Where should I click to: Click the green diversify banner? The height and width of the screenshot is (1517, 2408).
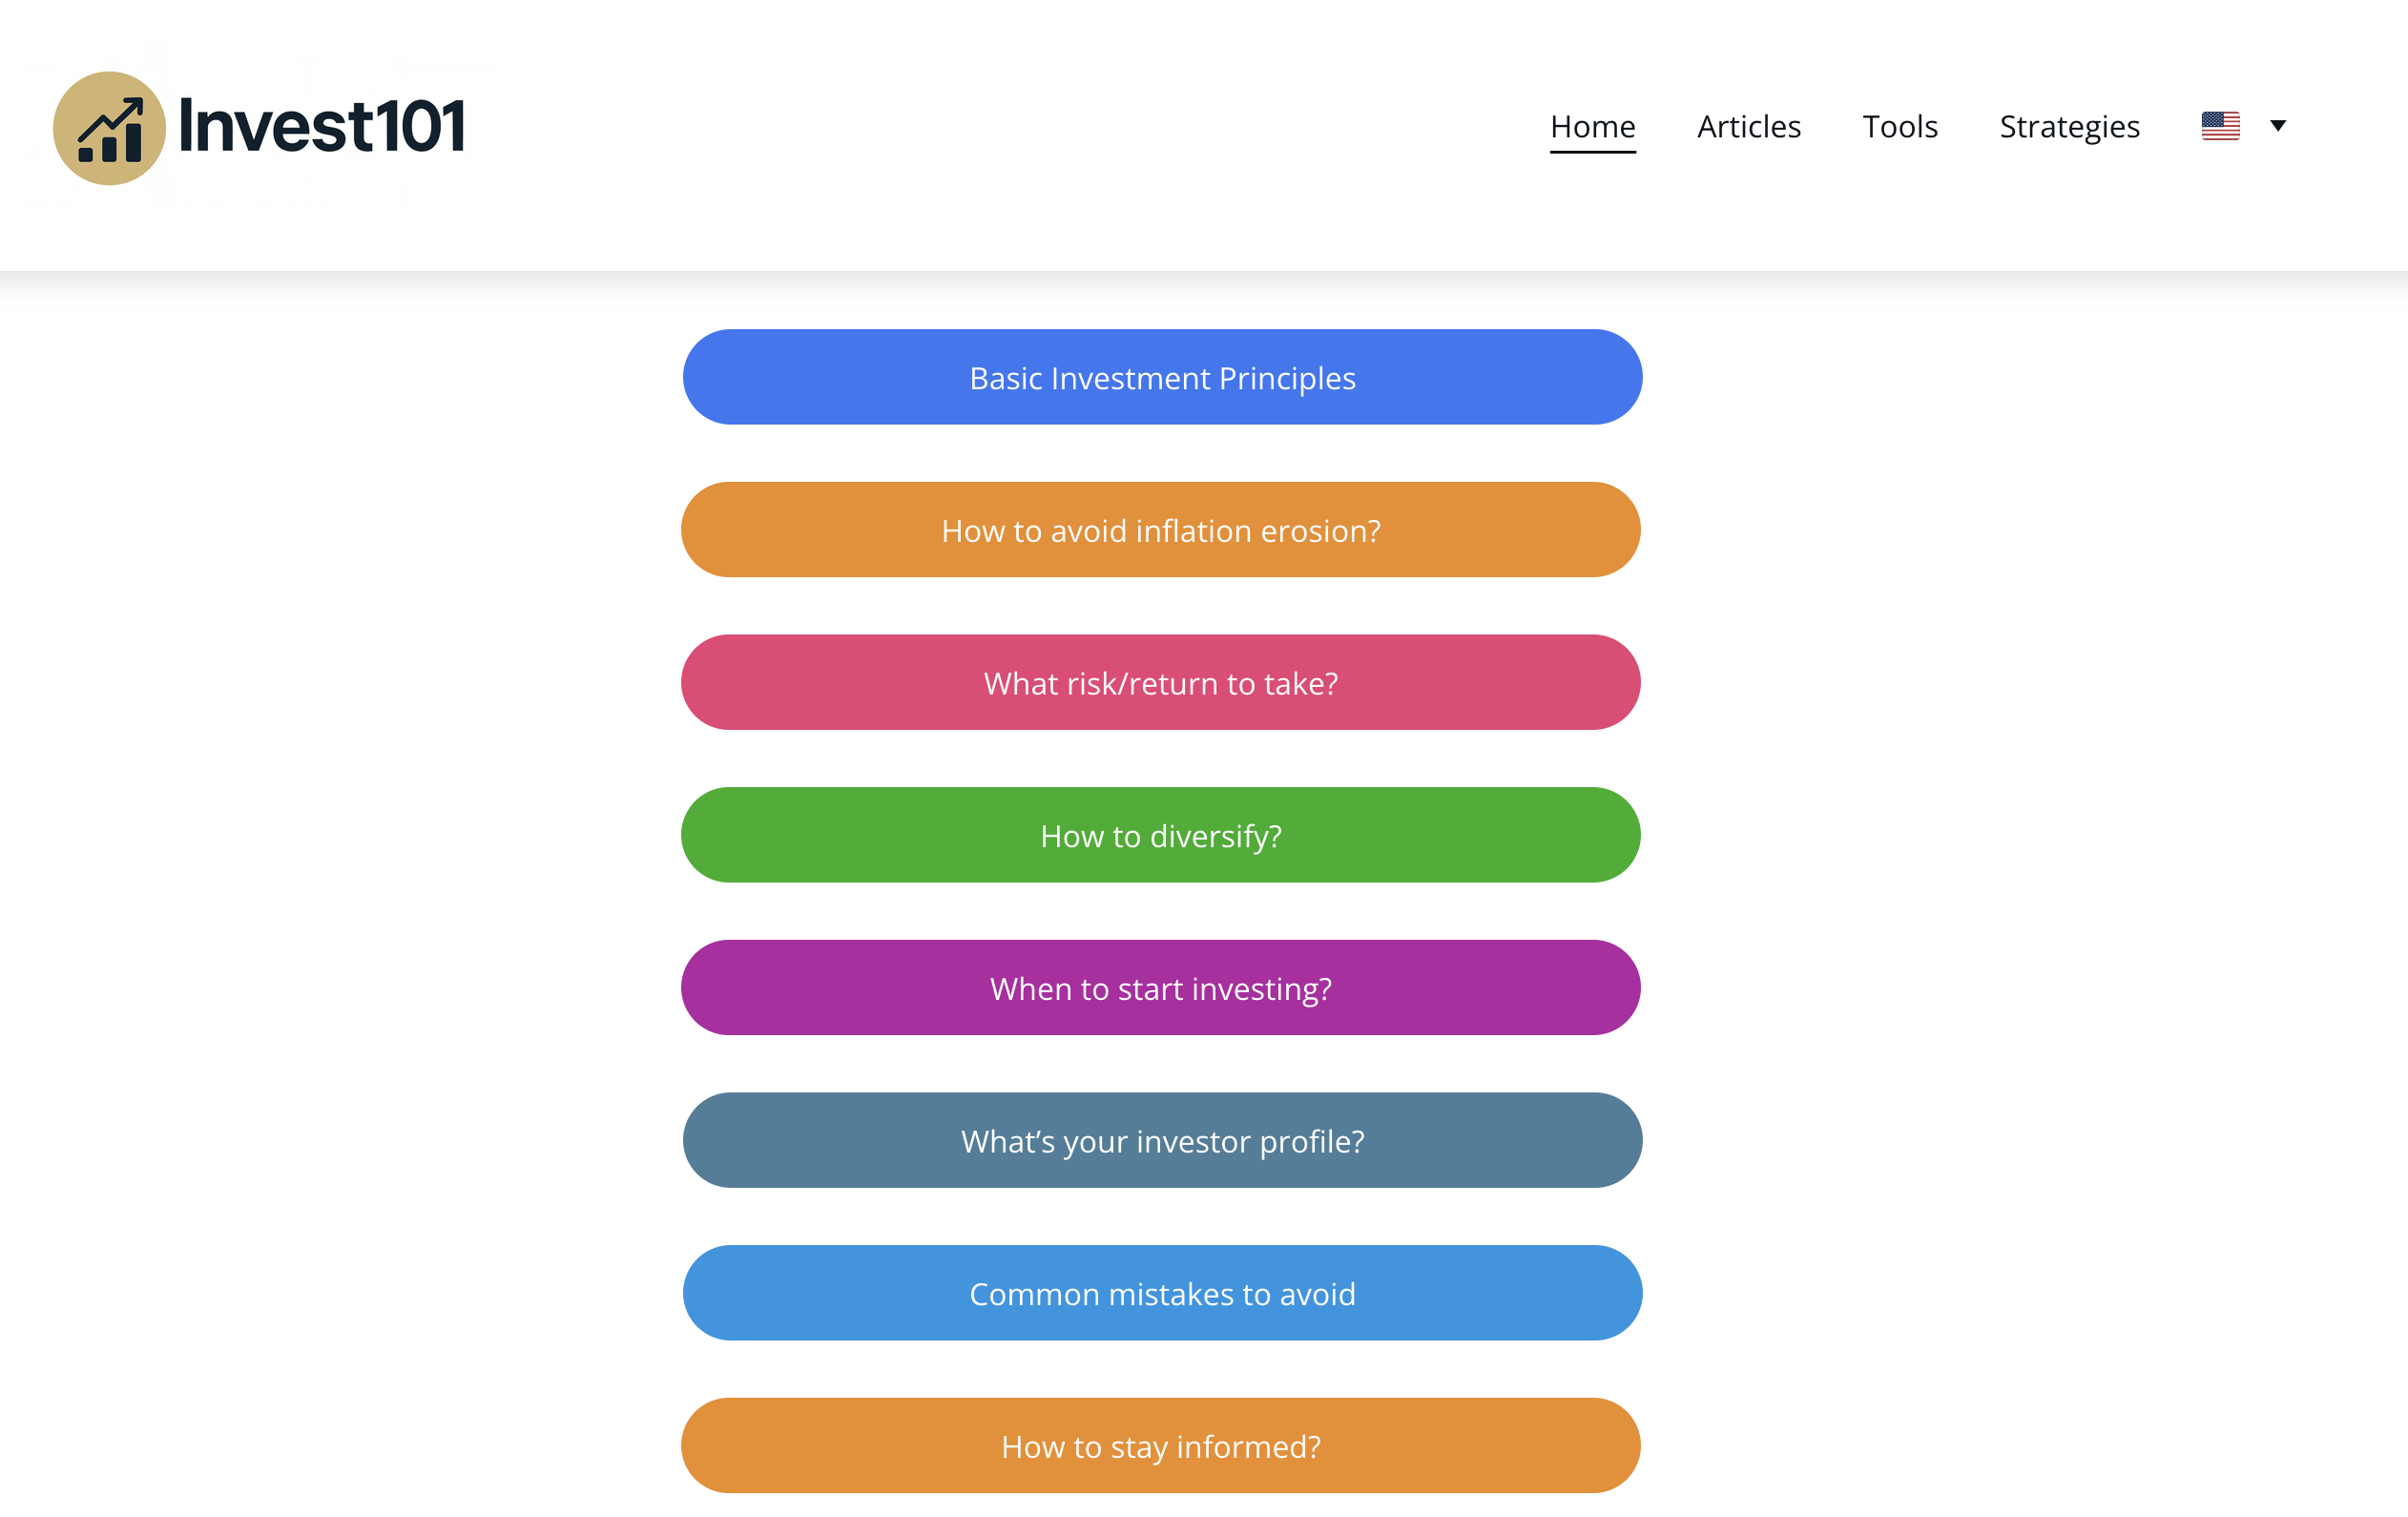[x=1160, y=835]
